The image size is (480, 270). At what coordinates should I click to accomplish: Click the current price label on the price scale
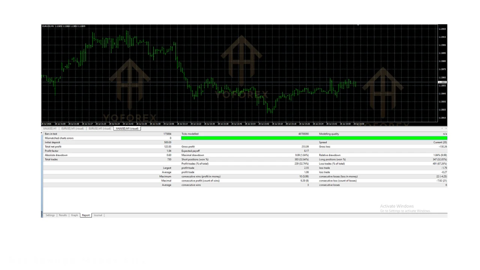(x=442, y=82)
